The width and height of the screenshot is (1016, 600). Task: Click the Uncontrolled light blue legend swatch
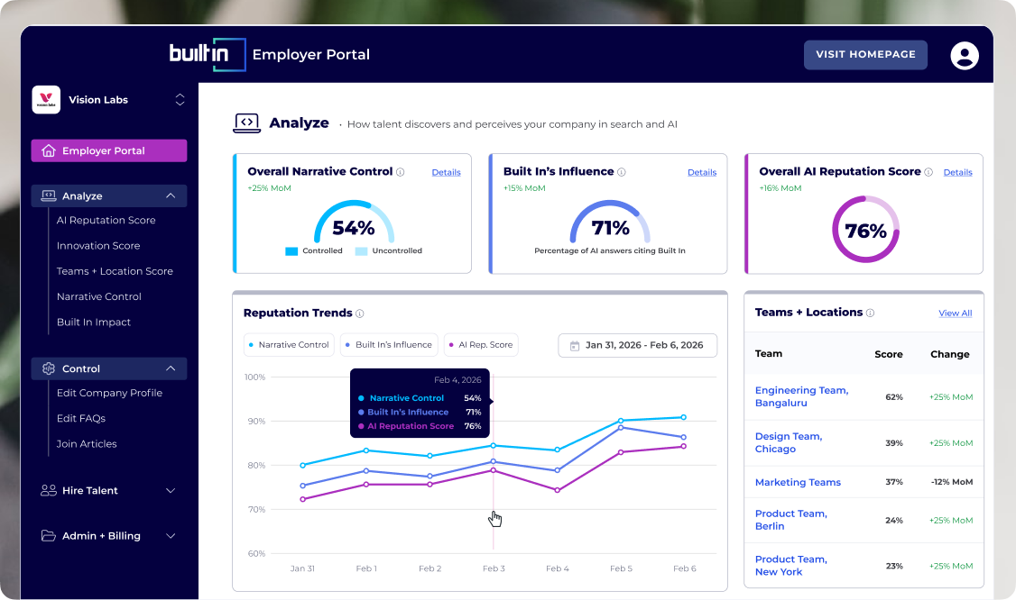point(361,251)
